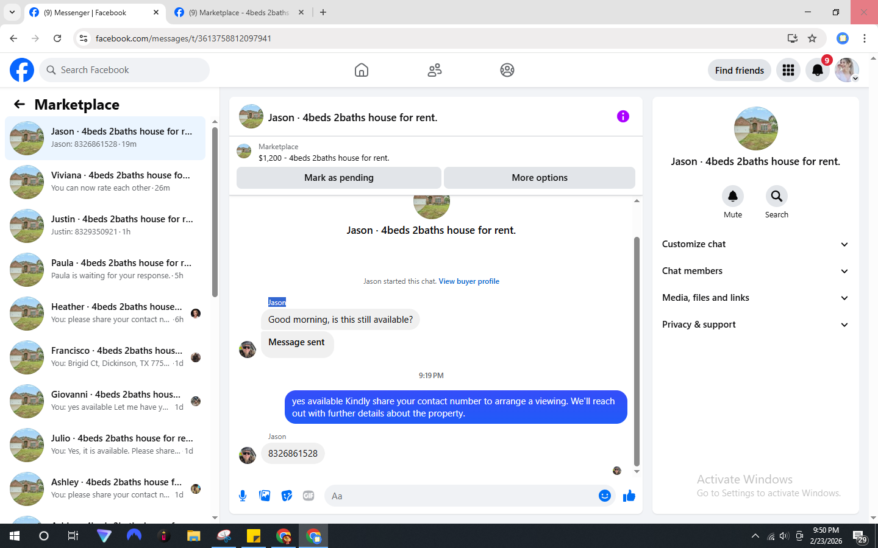Open the Facebook apps menu grid icon
This screenshot has height=548, width=878.
(x=788, y=70)
